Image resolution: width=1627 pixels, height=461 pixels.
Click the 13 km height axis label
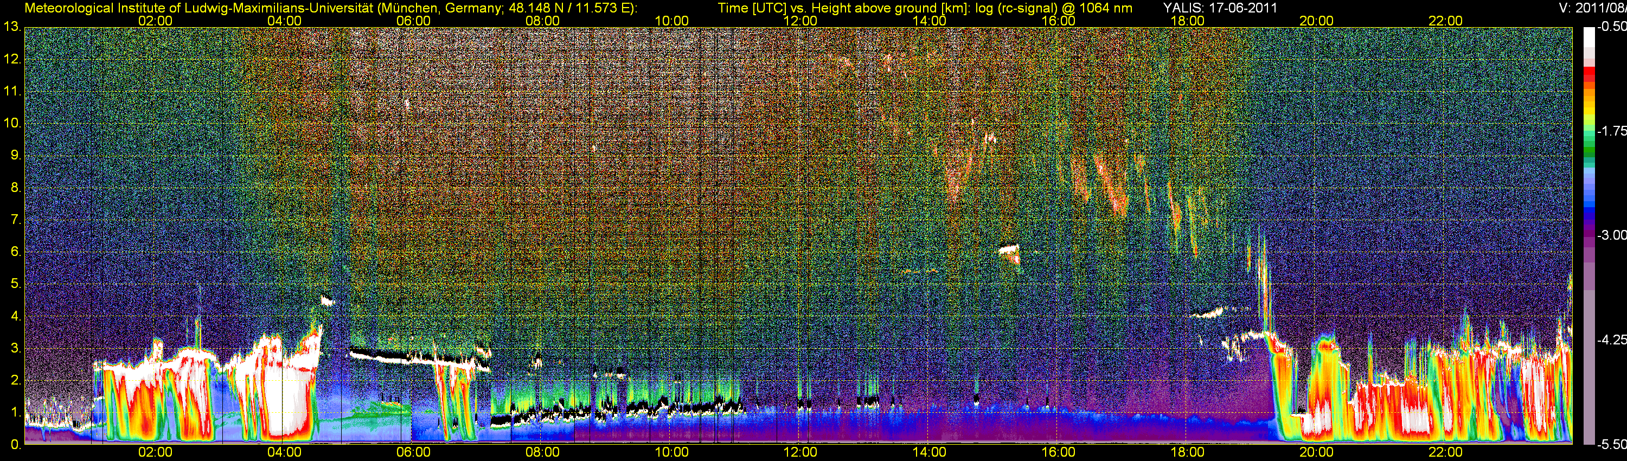click(x=12, y=27)
